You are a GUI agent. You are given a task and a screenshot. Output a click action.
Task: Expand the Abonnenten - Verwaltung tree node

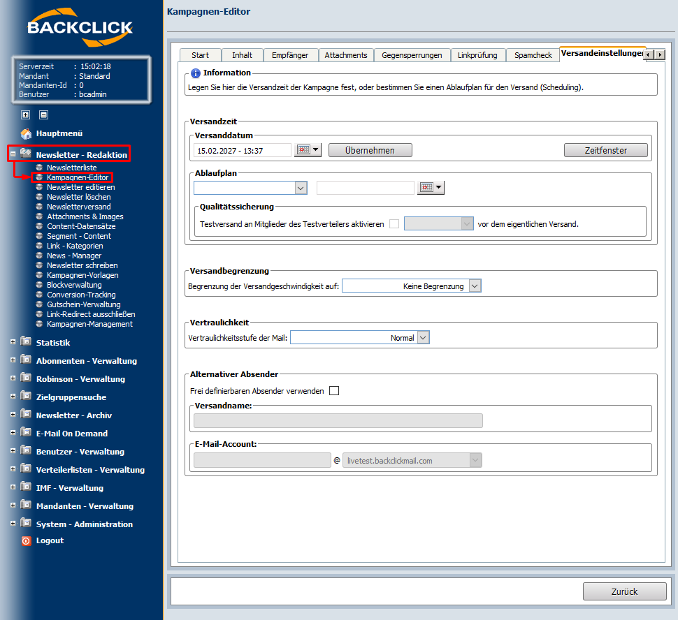13,360
